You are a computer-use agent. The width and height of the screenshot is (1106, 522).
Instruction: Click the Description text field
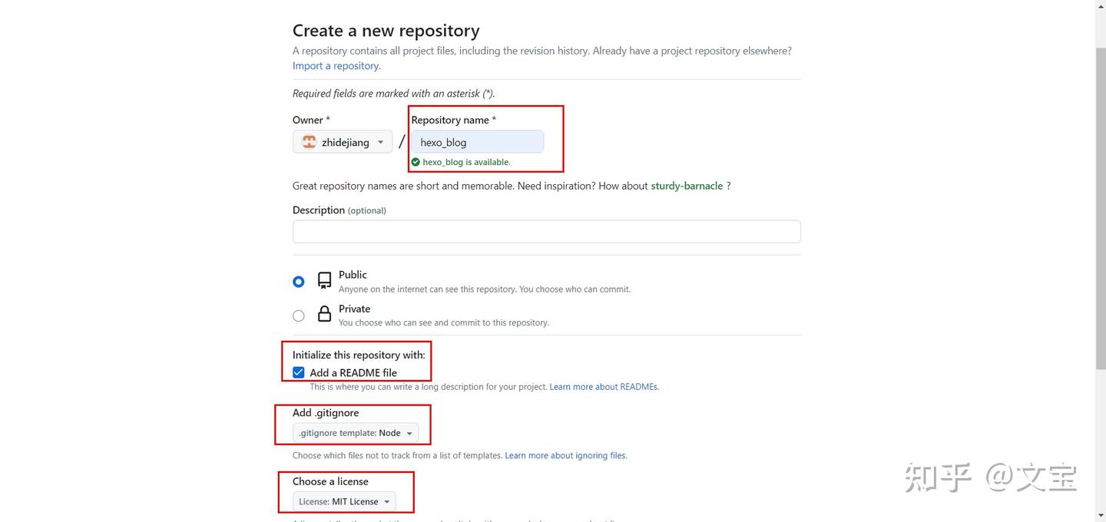546,232
